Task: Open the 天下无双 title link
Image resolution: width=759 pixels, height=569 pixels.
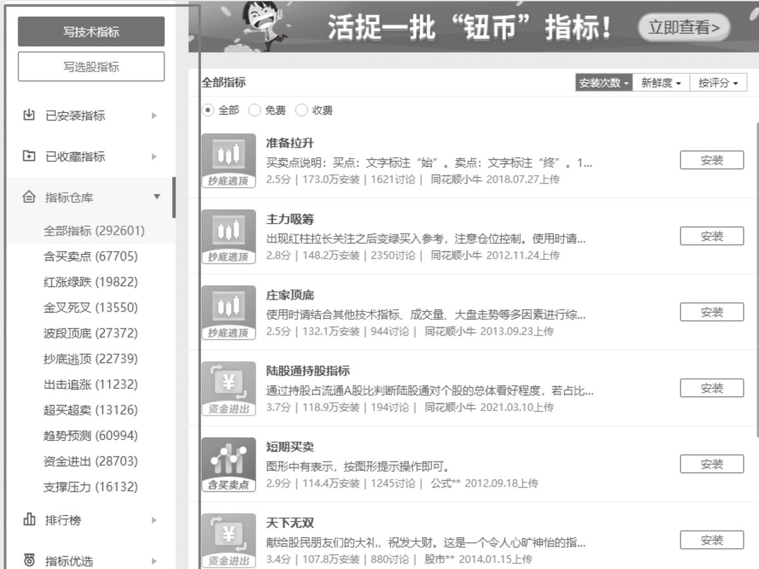Action: click(x=290, y=523)
